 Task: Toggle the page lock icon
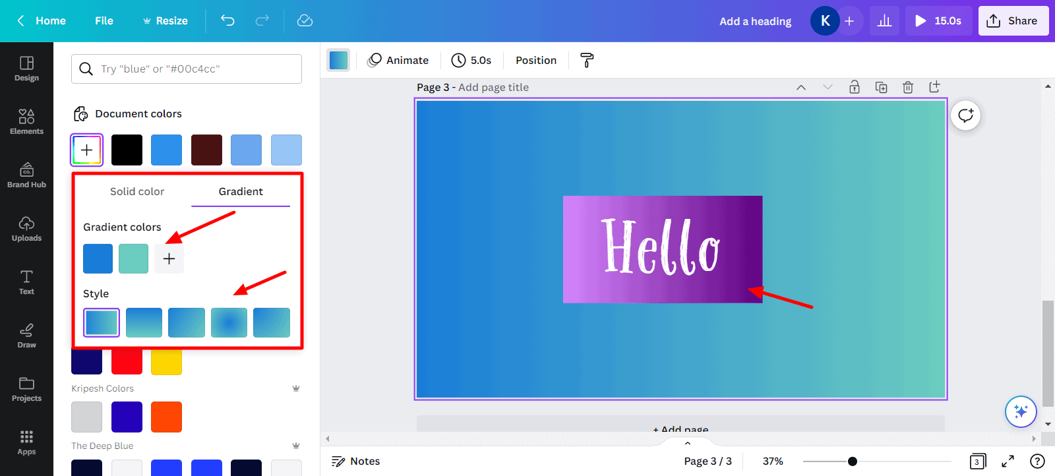854,87
